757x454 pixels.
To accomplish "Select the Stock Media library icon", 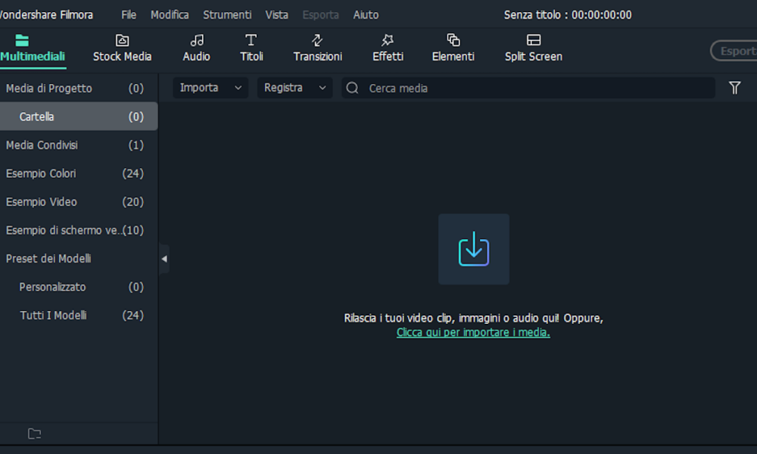I will point(122,47).
